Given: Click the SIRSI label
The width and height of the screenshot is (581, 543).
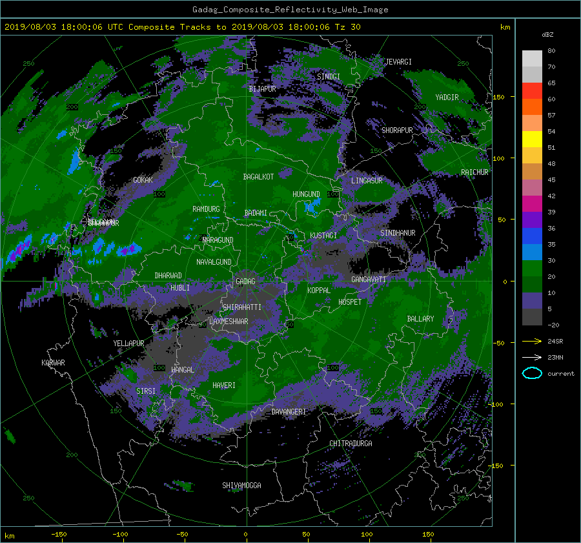Looking at the screenshot, I should [x=146, y=391].
